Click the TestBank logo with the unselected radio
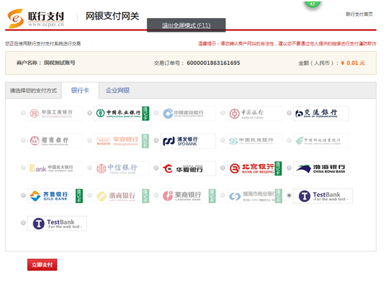The width and height of the screenshot is (389, 291). pos(57,223)
